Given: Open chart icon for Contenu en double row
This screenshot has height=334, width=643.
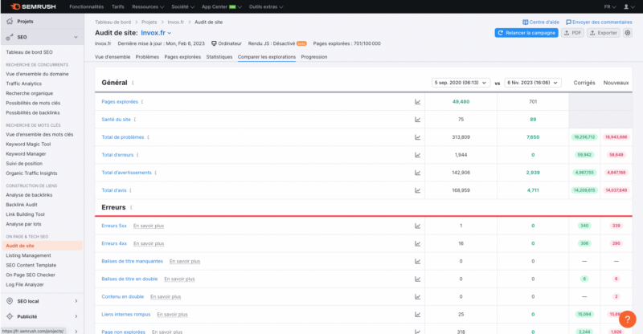Looking at the screenshot, I should point(417,297).
